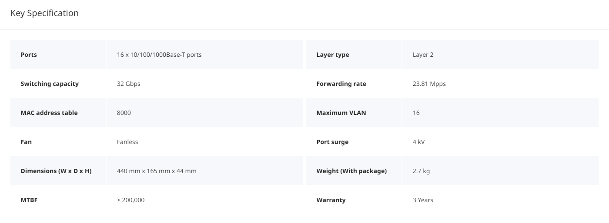The height and width of the screenshot is (223, 609).
Task: Select the 3 Years warranty value
Action: coord(423,200)
